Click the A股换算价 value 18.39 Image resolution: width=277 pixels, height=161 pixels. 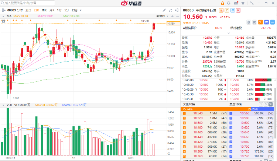coord(218,28)
